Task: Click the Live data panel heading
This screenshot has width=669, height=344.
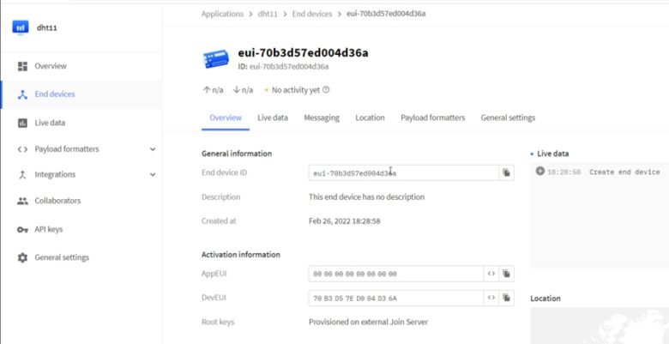Action: coord(552,154)
